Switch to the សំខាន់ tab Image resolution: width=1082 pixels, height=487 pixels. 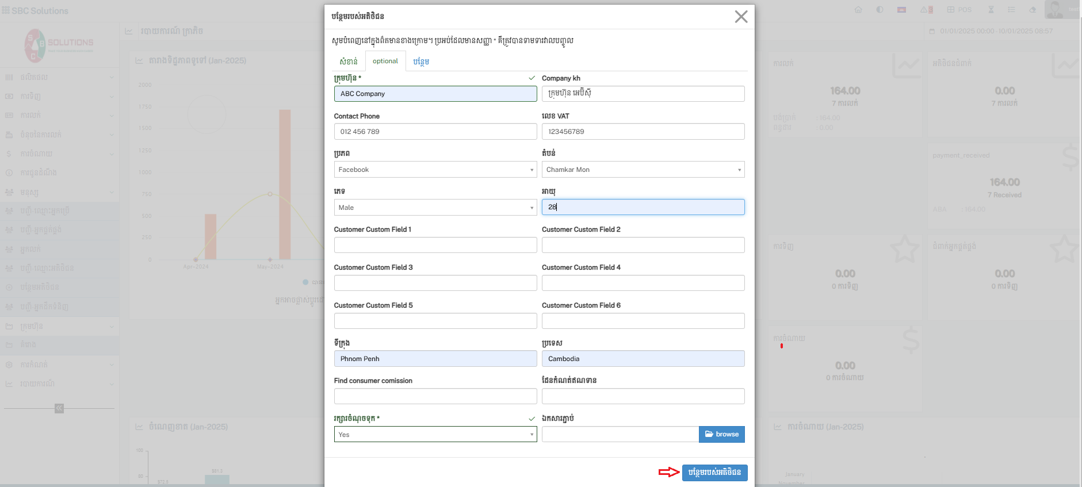pos(349,62)
